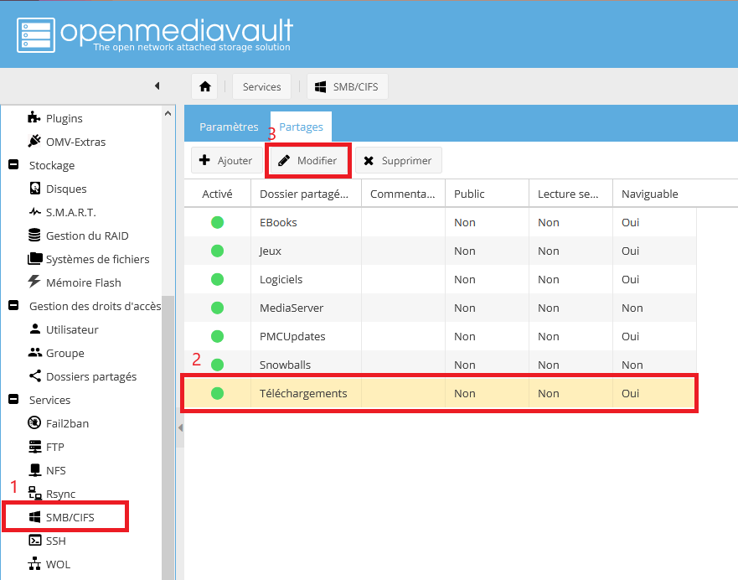Switch to the Partages tab
The image size is (738, 580).
pos(301,127)
